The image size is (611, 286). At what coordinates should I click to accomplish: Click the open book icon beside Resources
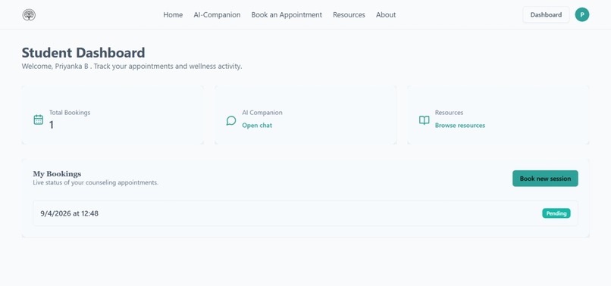(x=424, y=120)
